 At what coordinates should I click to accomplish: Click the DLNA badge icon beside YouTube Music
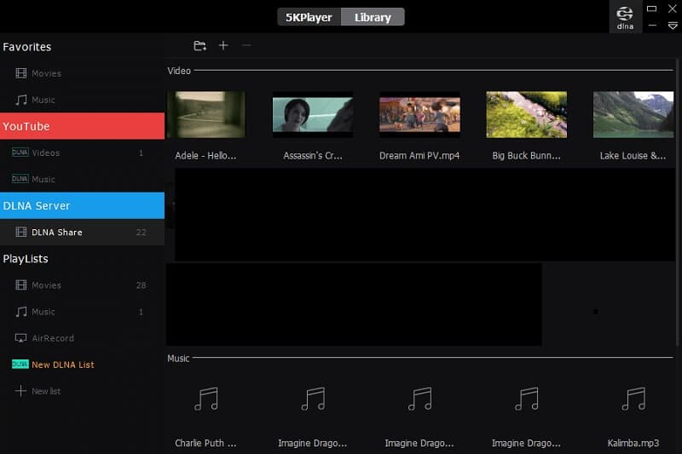click(x=20, y=179)
